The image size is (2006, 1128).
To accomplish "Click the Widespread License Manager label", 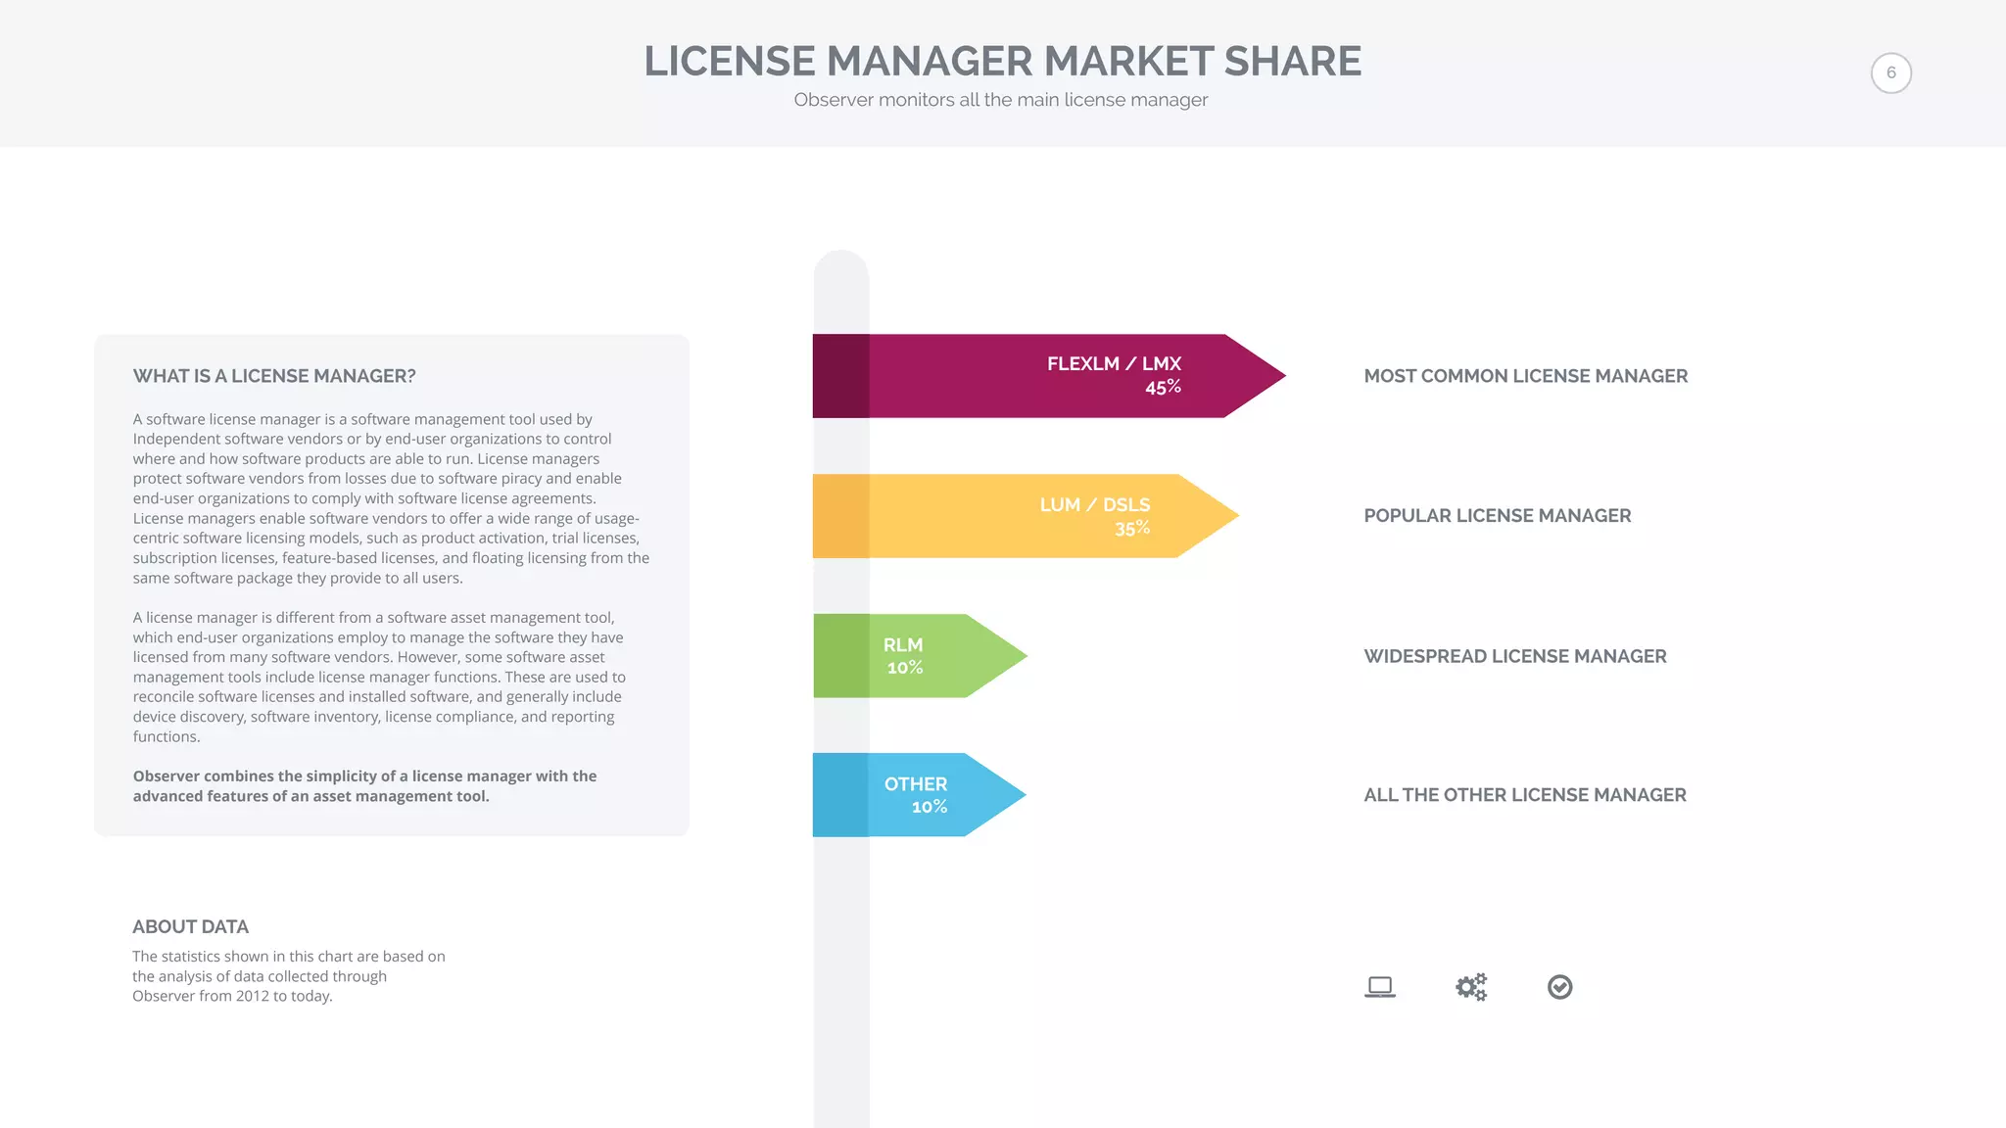I will (1514, 656).
